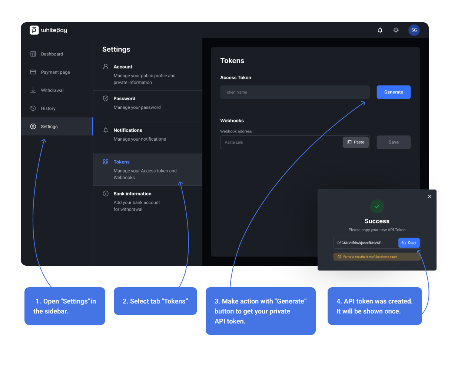Copy the new API token
The height and width of the screenshot is (379, 451).
coord(409,243)
